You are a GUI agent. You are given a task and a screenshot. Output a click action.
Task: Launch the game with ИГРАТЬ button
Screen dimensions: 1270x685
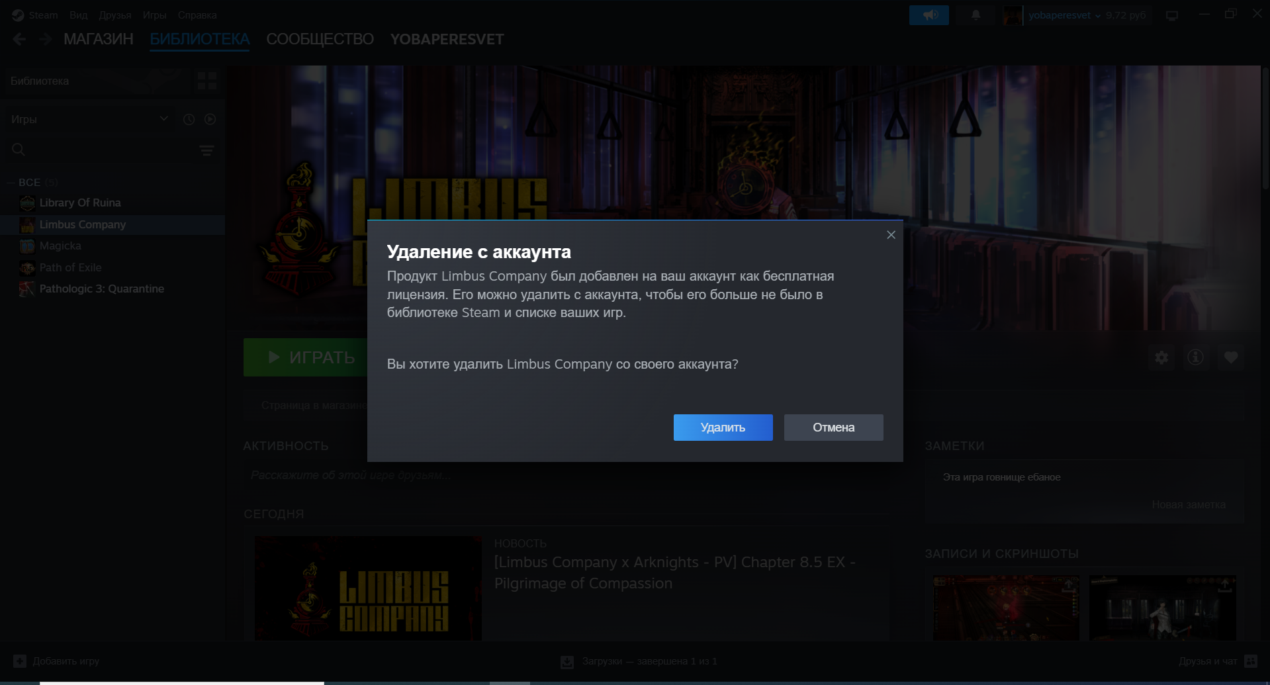[x=306, y=357]
